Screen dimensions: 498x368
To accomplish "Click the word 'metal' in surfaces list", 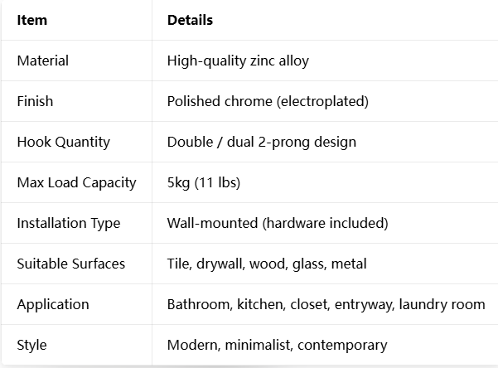I will point(348,264).
